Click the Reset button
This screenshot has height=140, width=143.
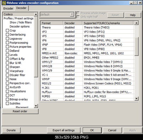click(x=115, y=15)
